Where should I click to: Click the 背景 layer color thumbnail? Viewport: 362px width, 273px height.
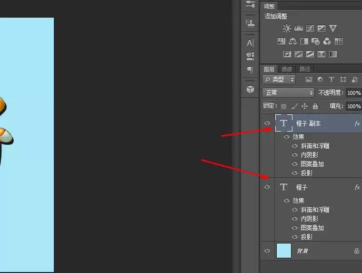tap(284, 251)
